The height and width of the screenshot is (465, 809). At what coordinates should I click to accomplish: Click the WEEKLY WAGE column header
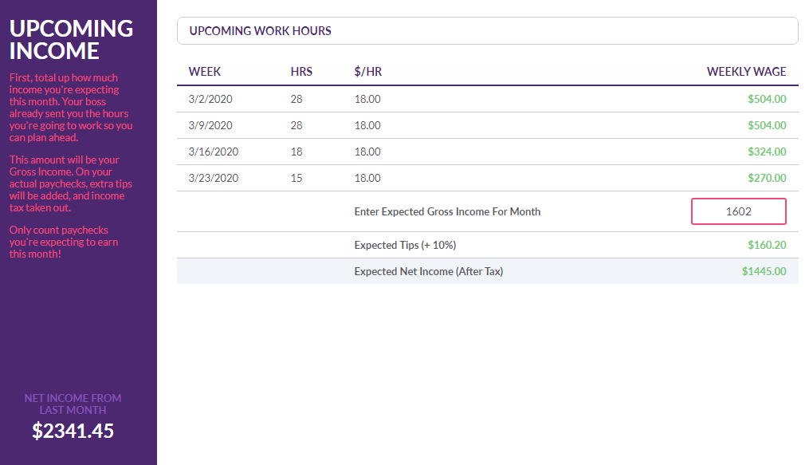pyautogui.click(x=747, y=72)
